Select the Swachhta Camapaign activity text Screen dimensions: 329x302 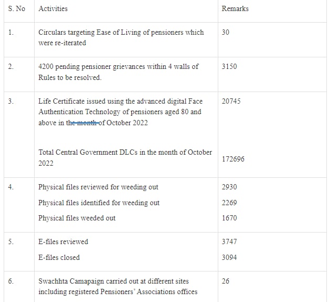(x=118, y=287)
